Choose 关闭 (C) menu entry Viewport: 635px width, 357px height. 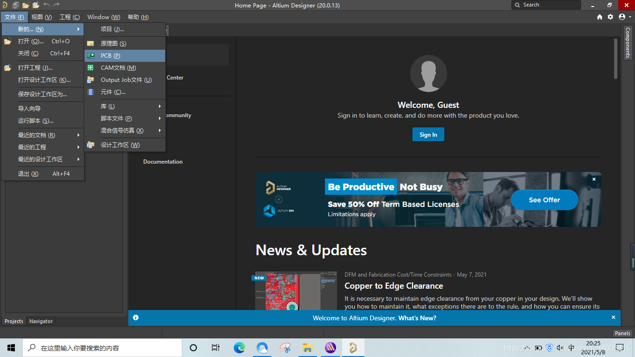click(x=43, y=53)
